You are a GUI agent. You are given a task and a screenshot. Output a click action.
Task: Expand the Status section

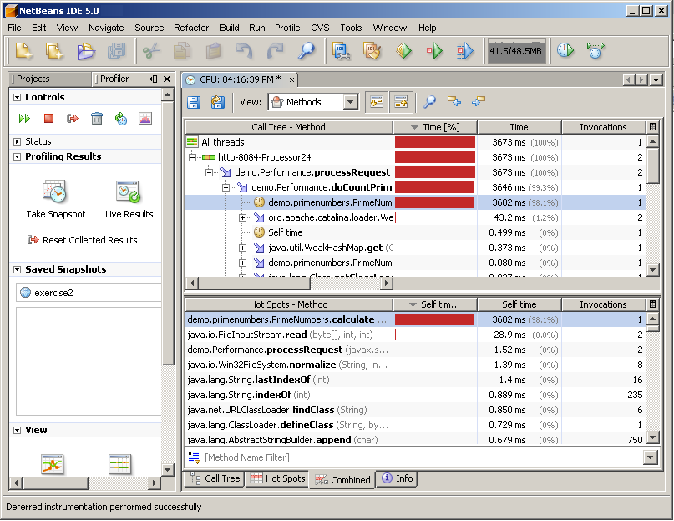(18, 141)
